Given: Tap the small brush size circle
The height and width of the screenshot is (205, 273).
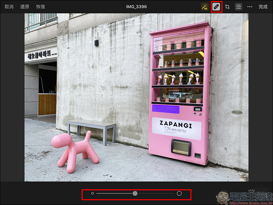Looking at the screenshot, I should click(92, 193).
